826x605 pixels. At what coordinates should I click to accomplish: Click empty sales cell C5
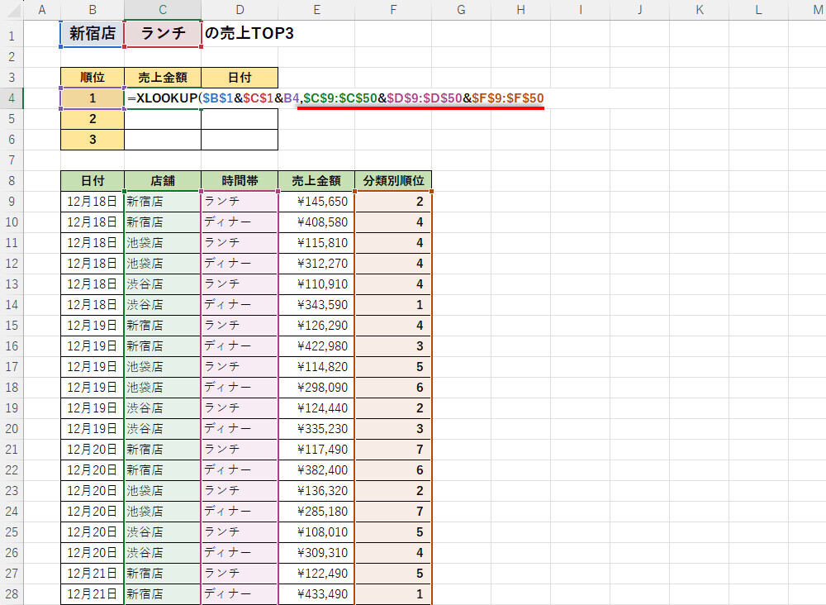163,118
